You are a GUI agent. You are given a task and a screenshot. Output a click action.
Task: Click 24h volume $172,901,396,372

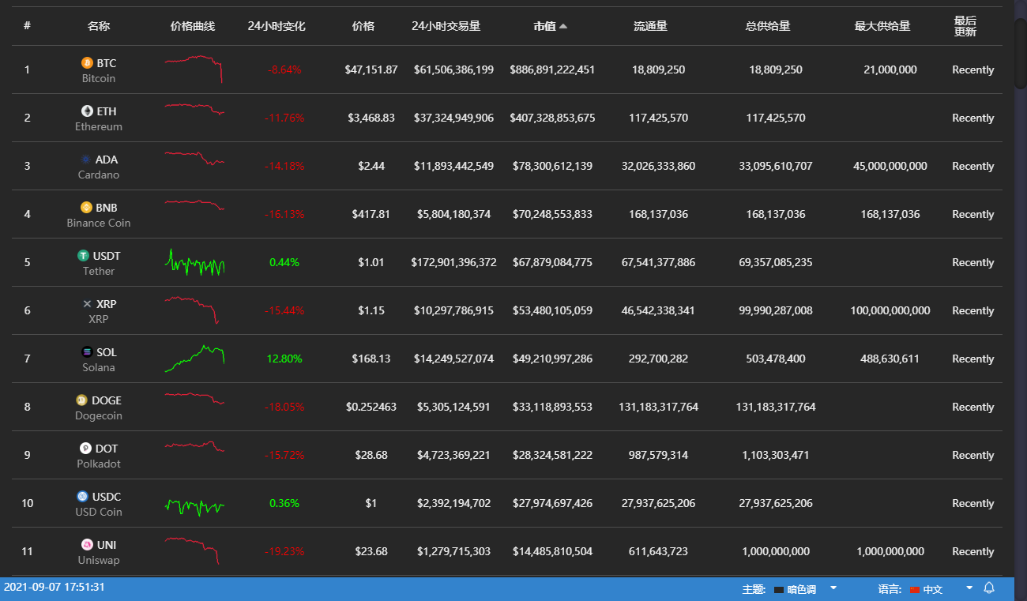[x=453, y=262]
